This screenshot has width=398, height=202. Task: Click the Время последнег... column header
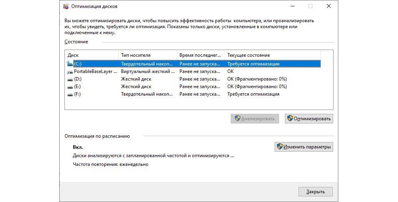pos(201,55)
